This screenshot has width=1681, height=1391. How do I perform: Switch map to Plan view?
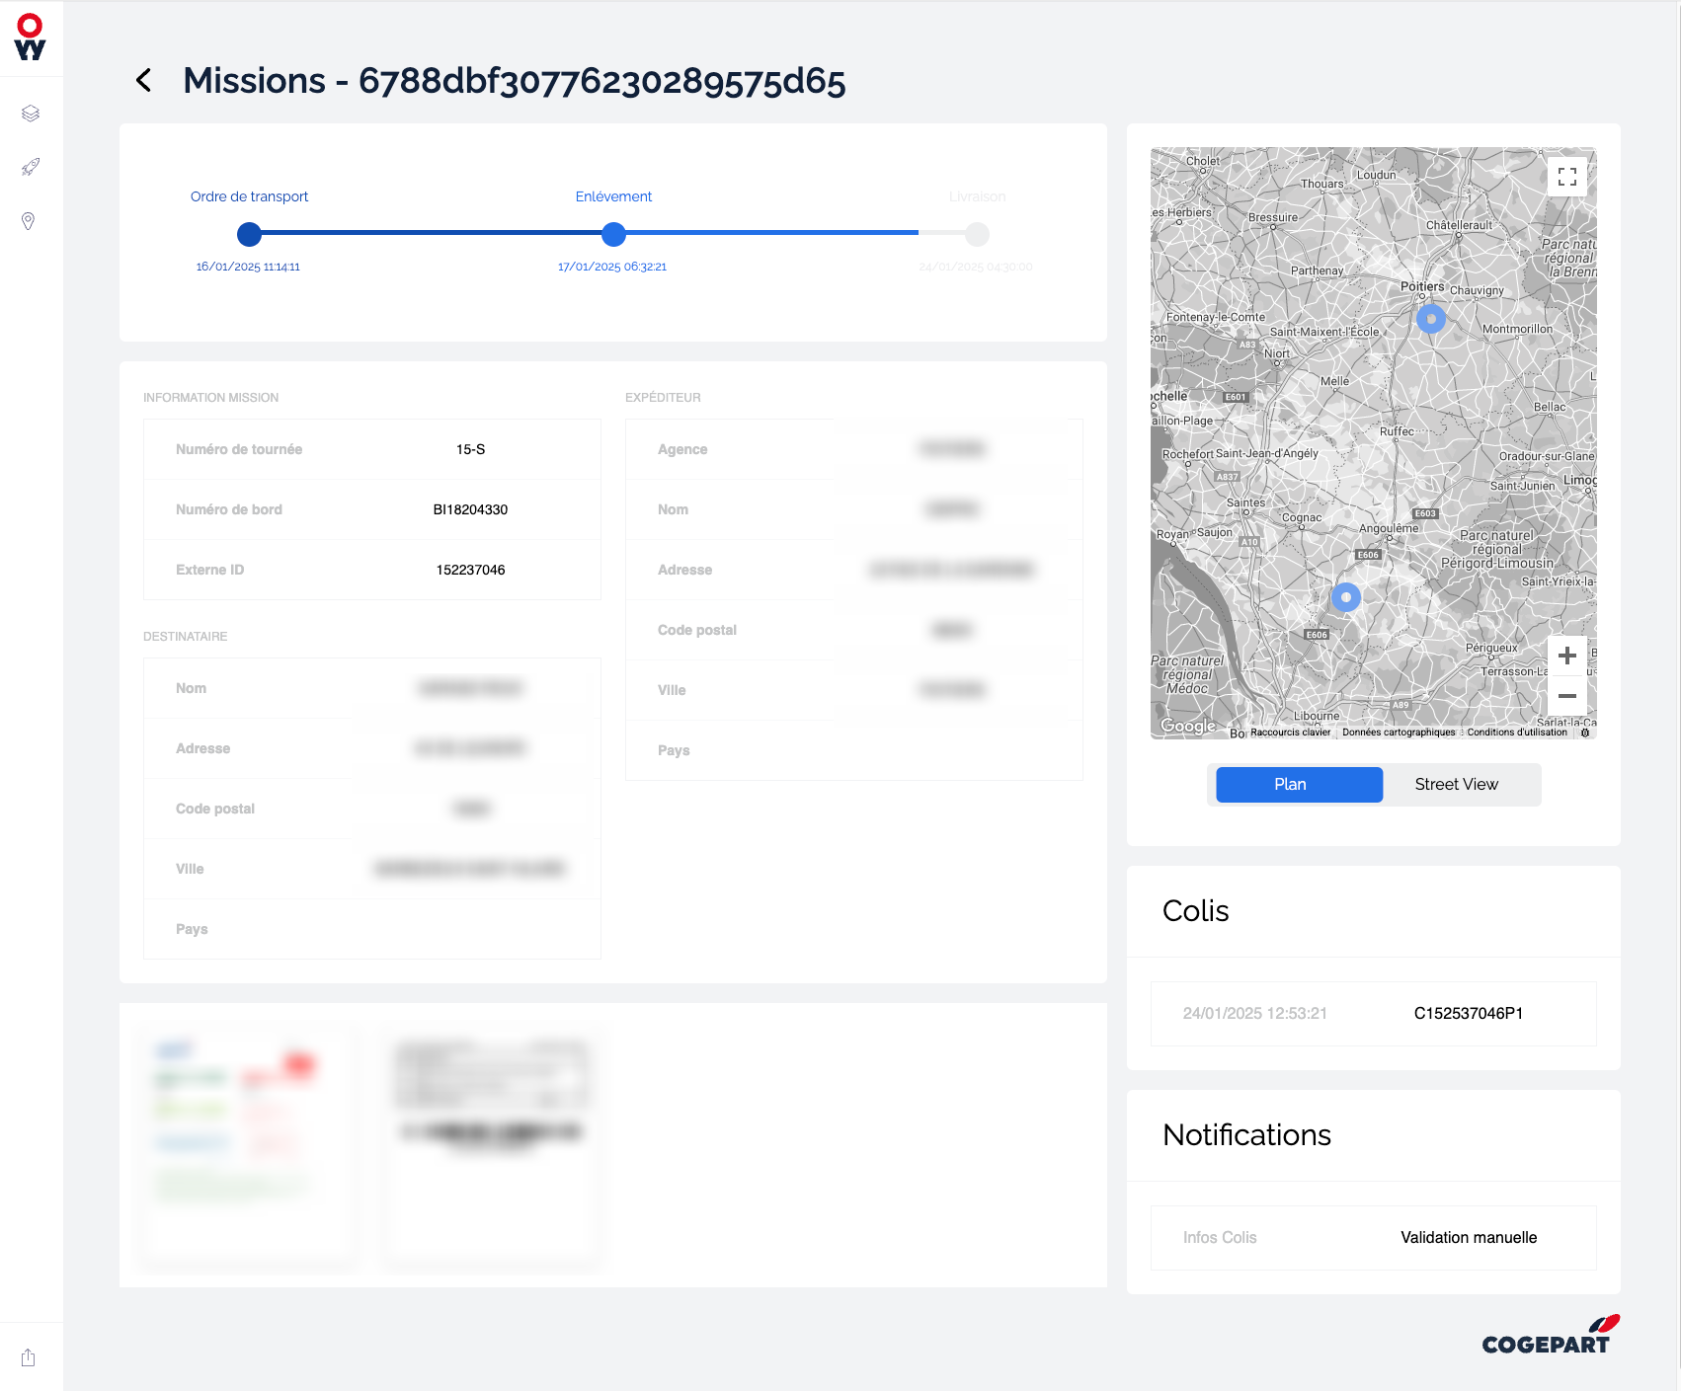coord(1299,785)
